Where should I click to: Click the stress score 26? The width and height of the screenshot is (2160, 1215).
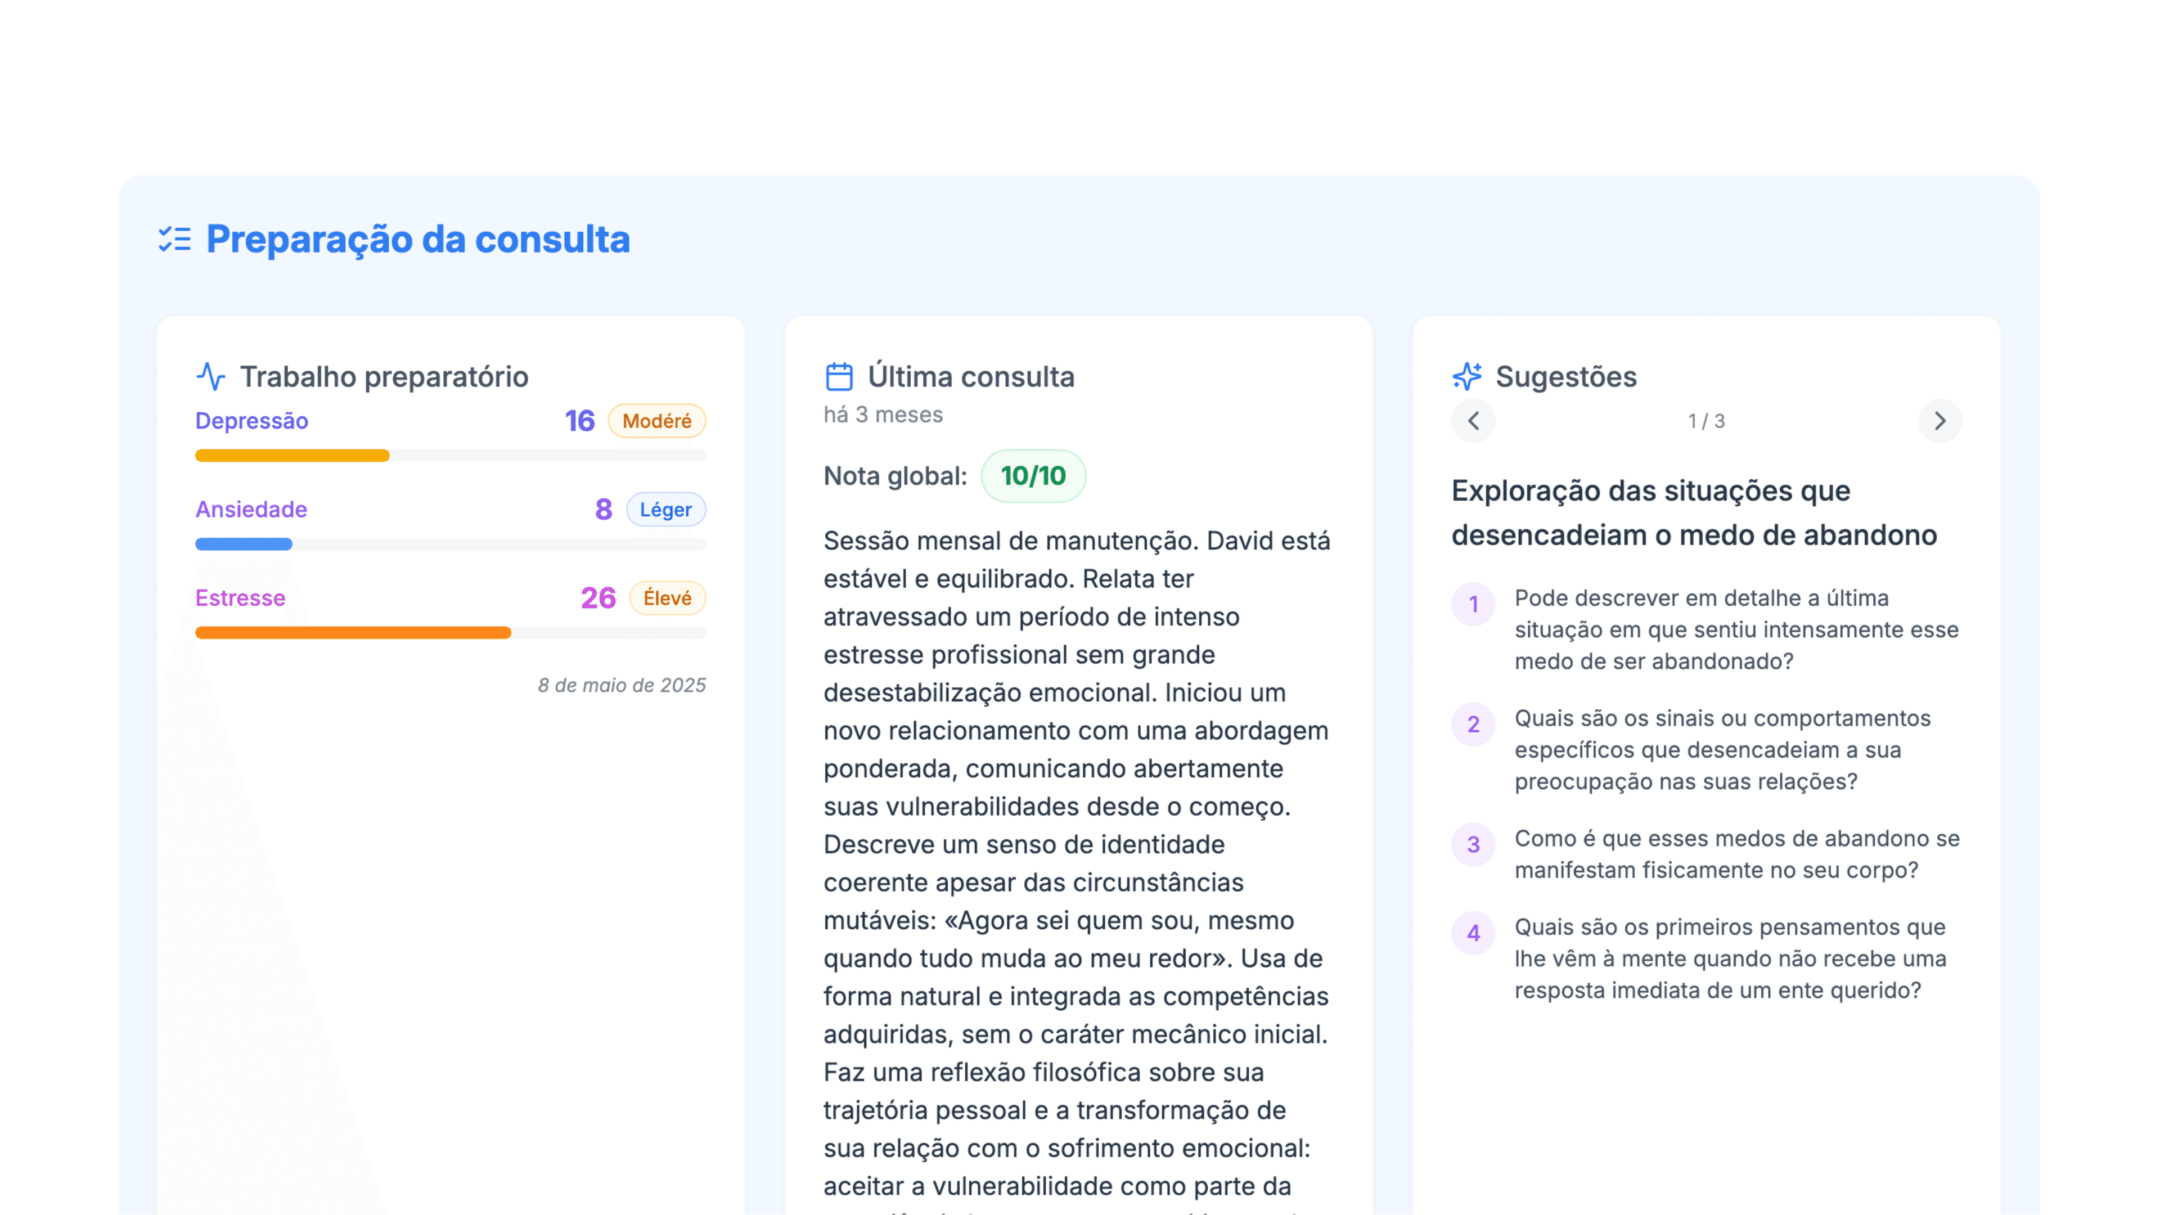pos(598,598)
